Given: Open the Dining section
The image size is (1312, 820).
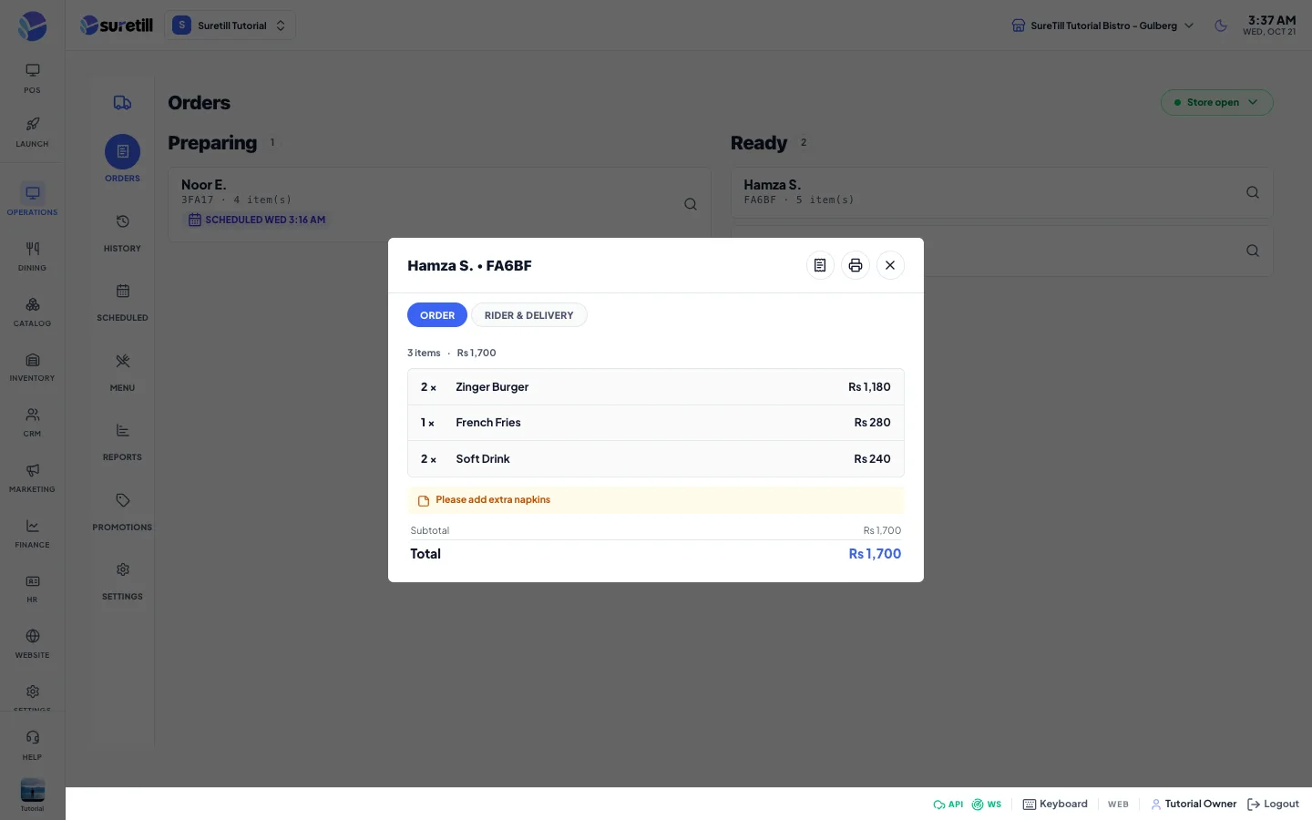Looking at the screenshot, I should tap(32, 256).
